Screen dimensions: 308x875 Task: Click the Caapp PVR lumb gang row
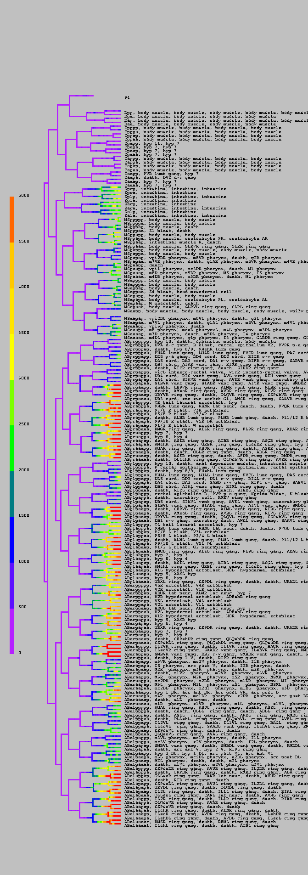(161, 174)
